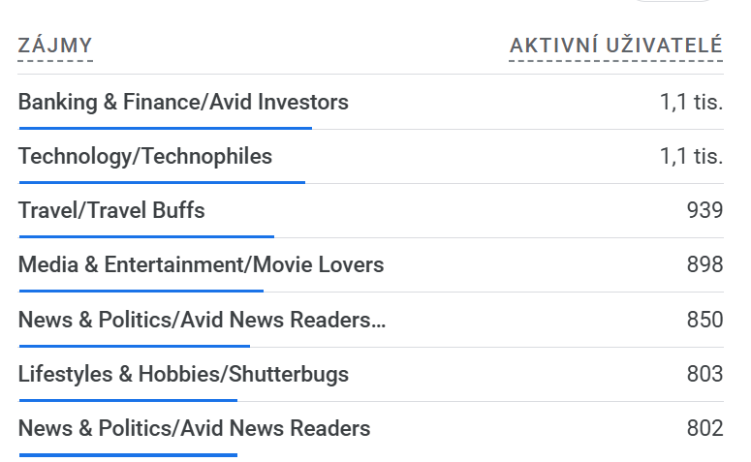The image size is (751, 462).
Task: Click Lifestyles & Hobbies/Shutterbugs label
Action: pyautogui.click(x=183, y=375)
